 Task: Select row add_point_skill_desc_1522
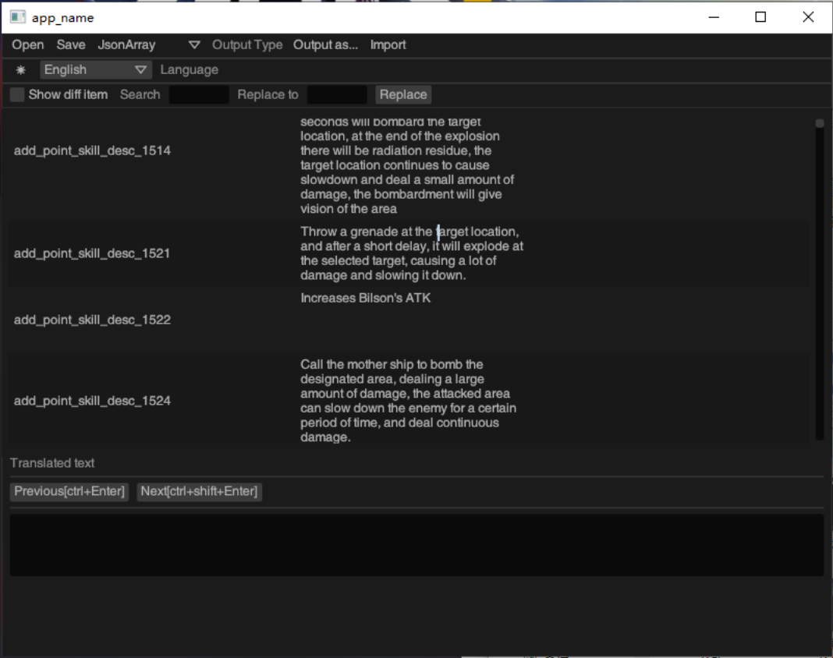click(94, 320)
